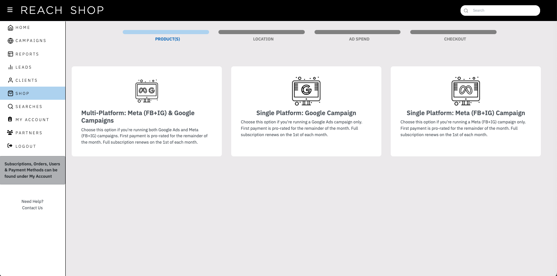Click the Campaigns globe icon

[x=11, y=41]
